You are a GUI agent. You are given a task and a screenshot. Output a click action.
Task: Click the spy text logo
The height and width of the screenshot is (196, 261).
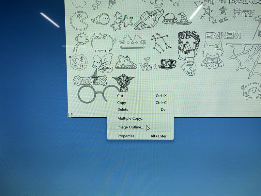click(x=244, y=12)
